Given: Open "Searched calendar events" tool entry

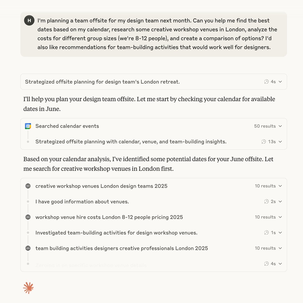Looking at the screenshot, I should pos(67,126).
